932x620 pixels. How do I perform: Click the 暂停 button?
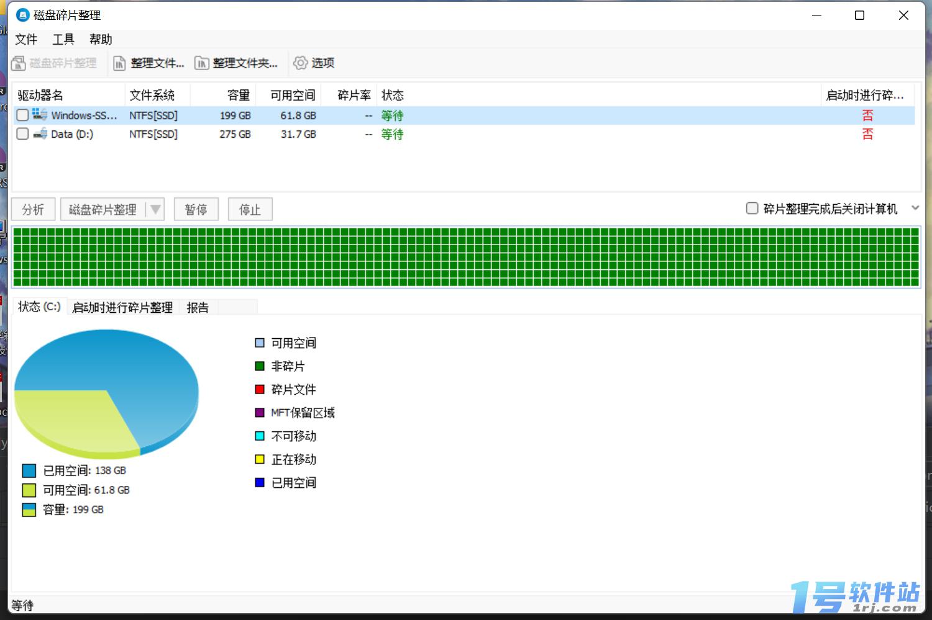(196, 210)
